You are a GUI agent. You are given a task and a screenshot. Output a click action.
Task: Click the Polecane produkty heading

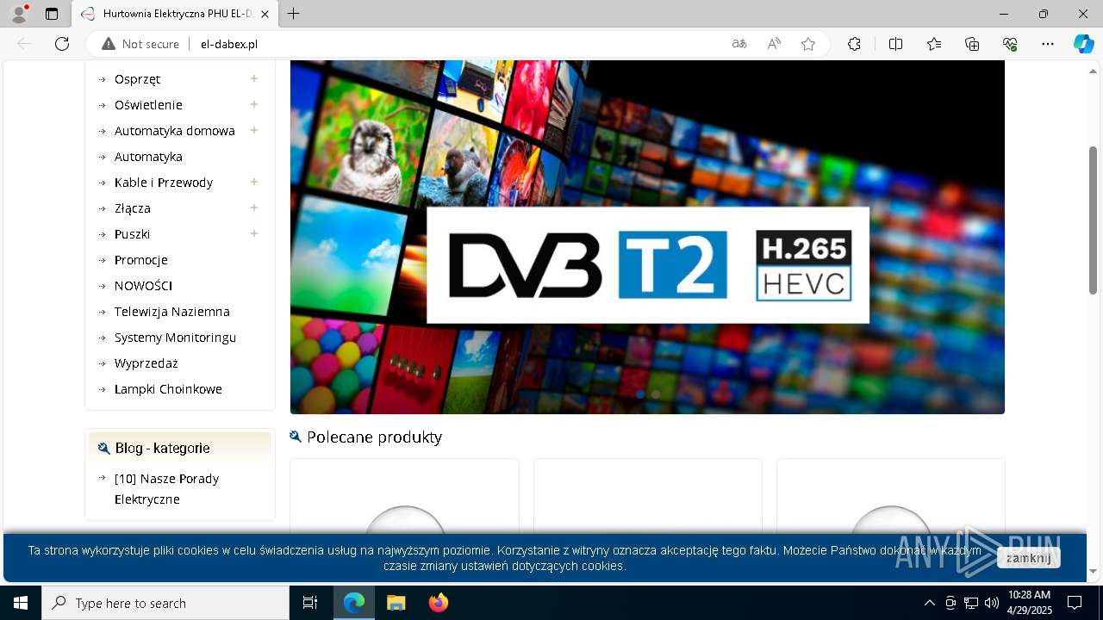pos(374,437)
